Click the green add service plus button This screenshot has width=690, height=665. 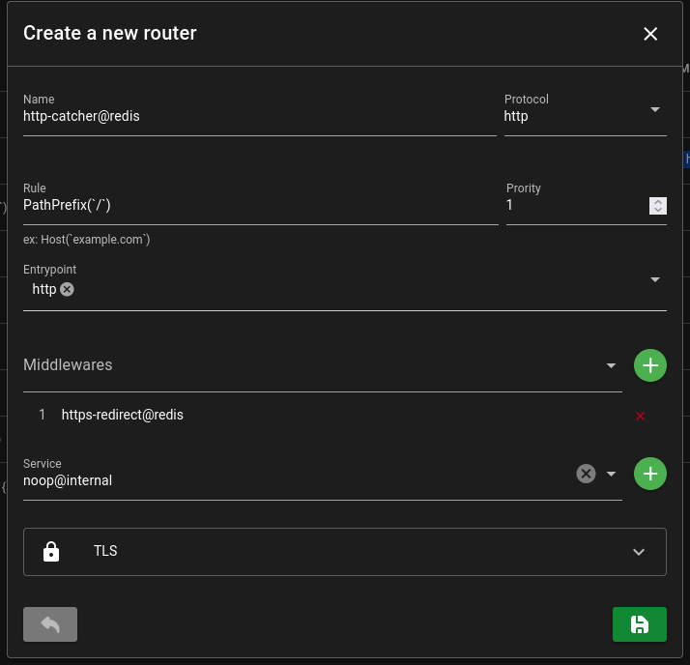(650, 474)
